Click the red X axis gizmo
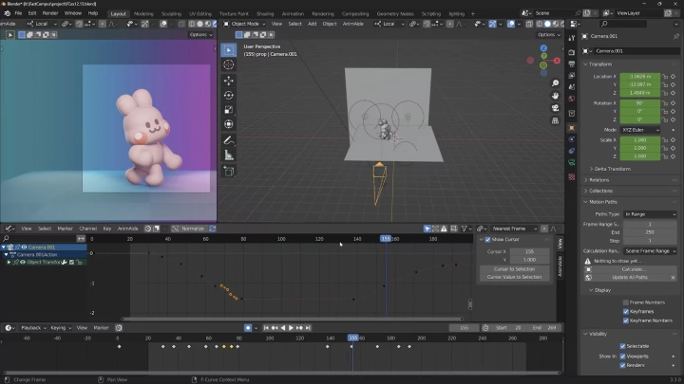This screenshot has height=384, width=684. [557, 61]
